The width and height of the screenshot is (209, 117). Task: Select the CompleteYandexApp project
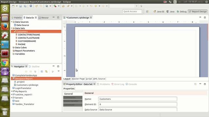25,75
